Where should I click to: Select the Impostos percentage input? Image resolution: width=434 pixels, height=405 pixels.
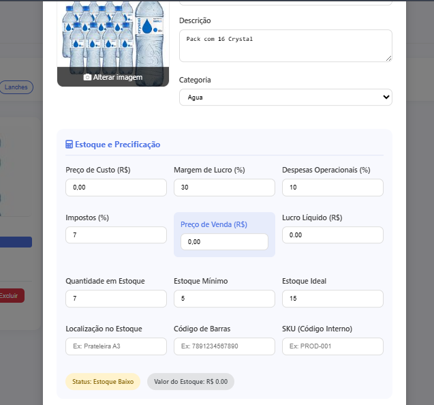[116, 235]
